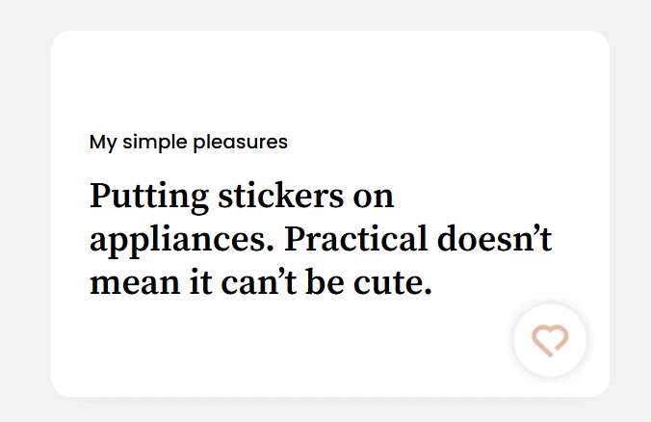Like the prompt using the heart icon
Image resolution: width=651 pixels, height=422 pixels.
coord(551,340)
